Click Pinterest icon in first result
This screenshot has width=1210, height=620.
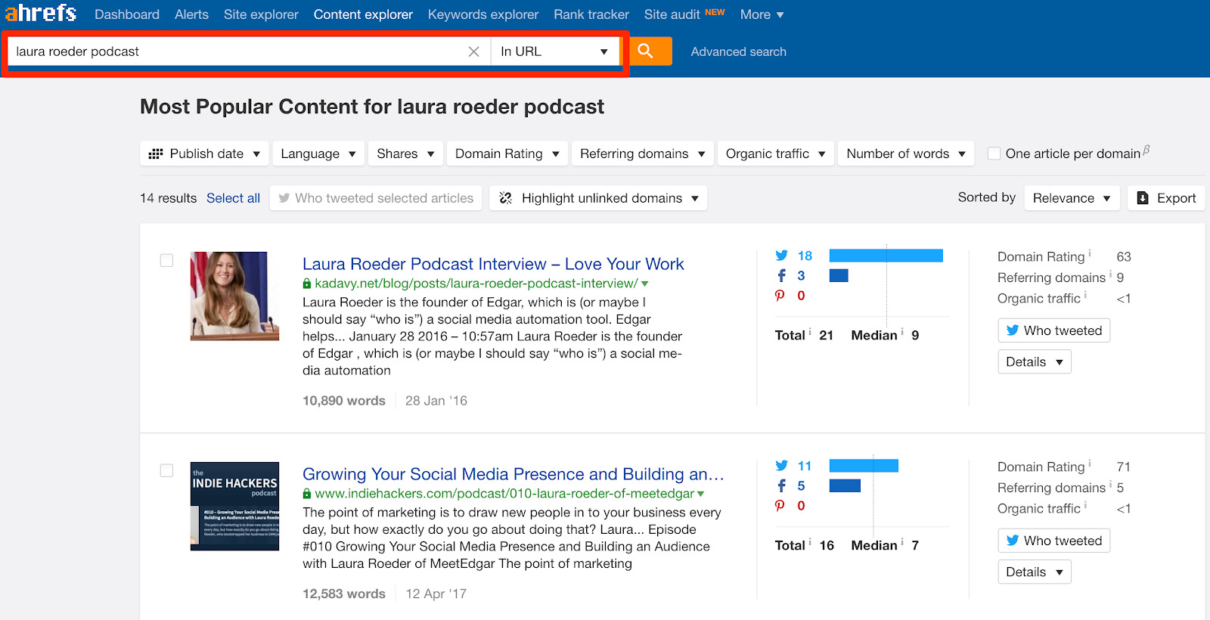[x=780, y=296]
